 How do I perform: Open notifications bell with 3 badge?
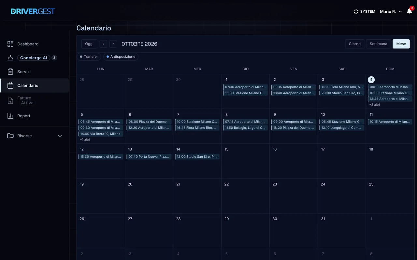tap(410, 11)
